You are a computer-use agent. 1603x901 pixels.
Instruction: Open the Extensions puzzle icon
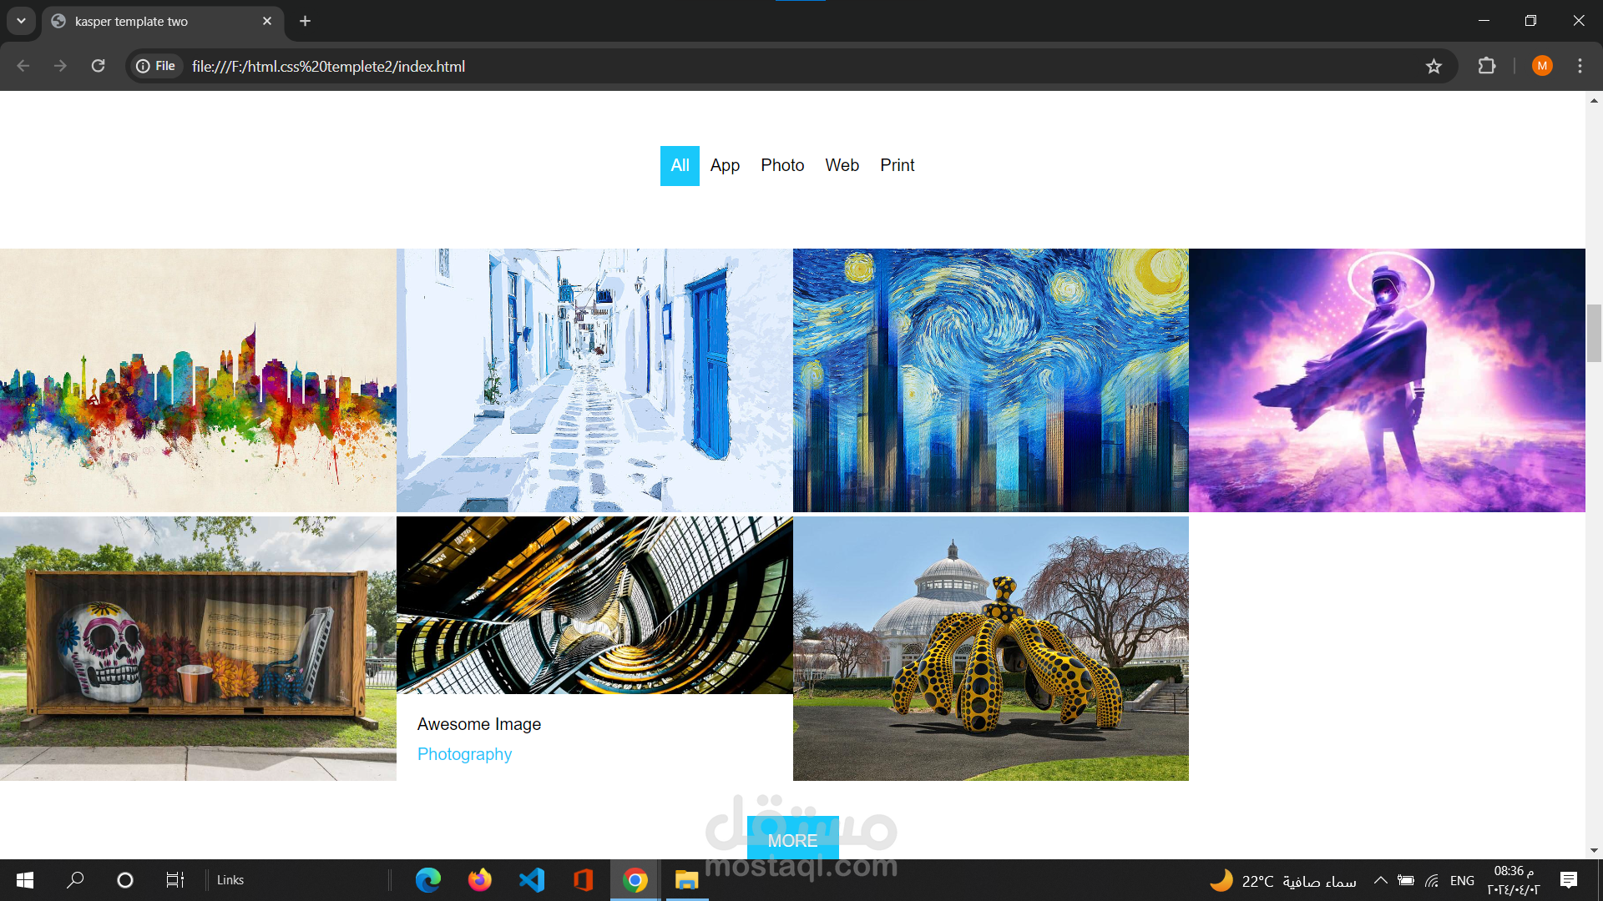coord(1487,66)
